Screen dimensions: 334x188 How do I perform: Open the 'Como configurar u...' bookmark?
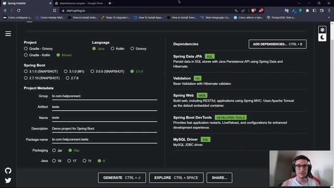(x=17, y=17)
